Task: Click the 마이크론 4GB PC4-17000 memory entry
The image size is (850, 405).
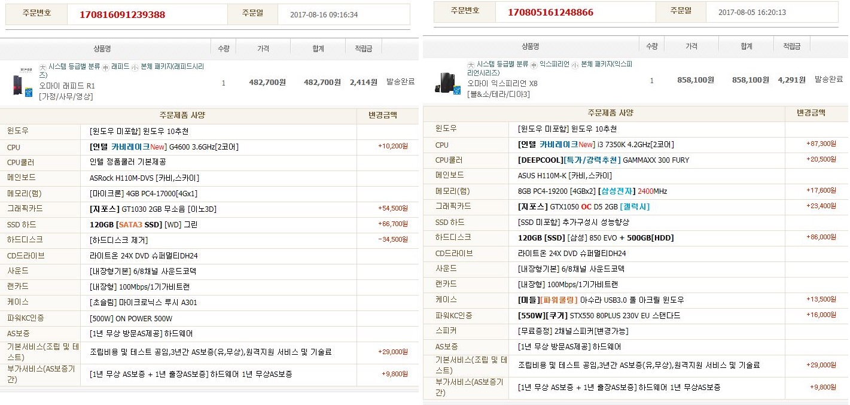Action: point(144,193)
